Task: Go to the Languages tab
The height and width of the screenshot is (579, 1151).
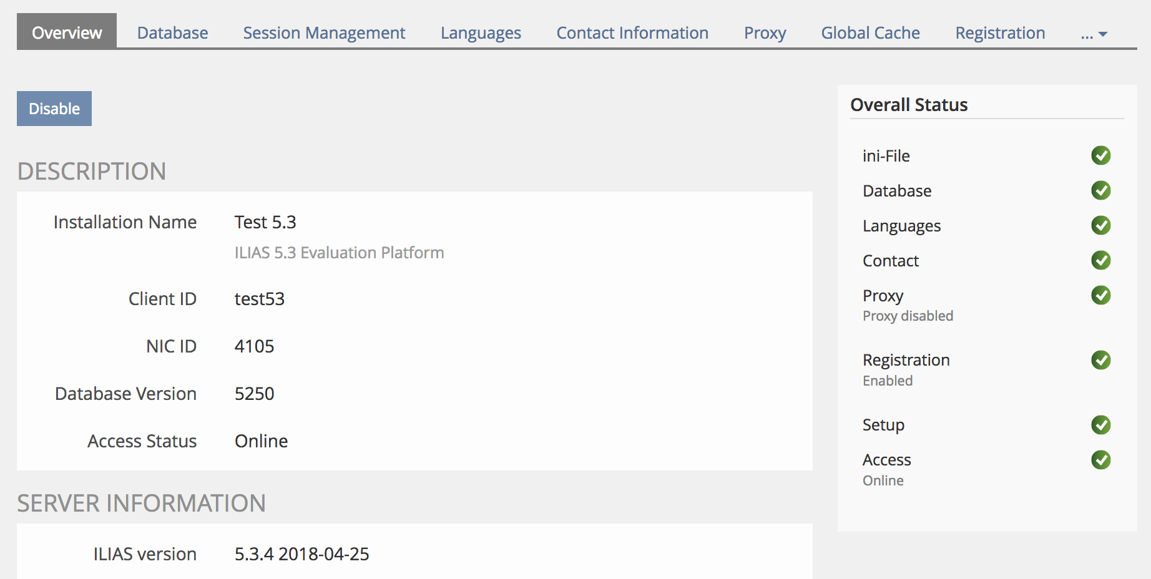Action: [481, 33]
